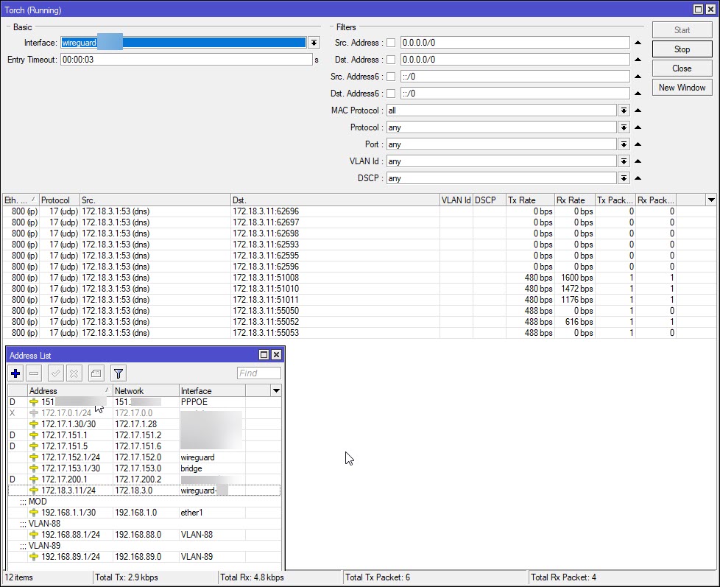
Task: Select the 172.17.200.1 address entry
Action: (x=144, y=479)
